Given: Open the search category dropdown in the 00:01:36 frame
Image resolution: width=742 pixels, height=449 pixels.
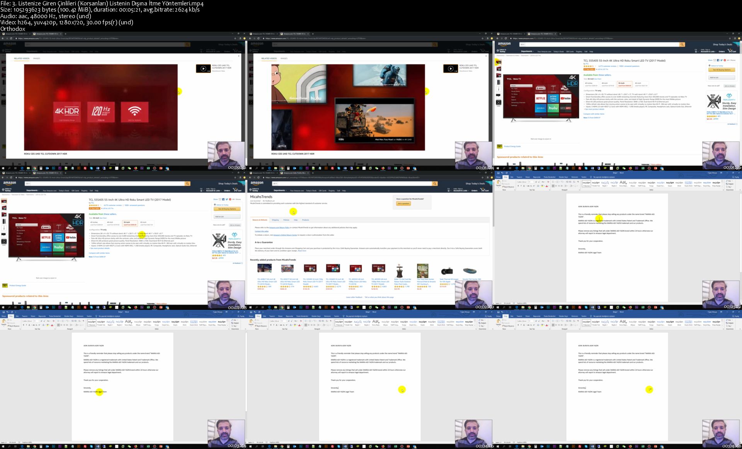Looking at the screenshot, I should [x=522, y=44].
